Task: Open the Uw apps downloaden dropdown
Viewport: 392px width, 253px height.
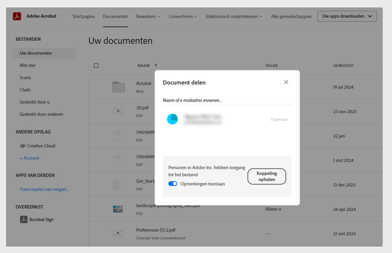Action: [347, 16]
